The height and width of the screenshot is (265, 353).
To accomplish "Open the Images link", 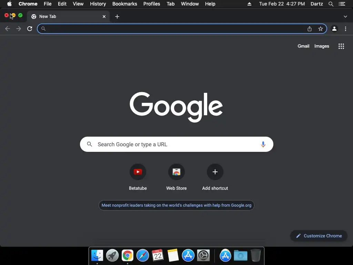I will click(x=322, y=46).
